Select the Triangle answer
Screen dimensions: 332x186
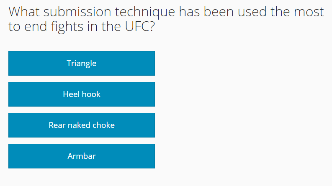(82, 63)
